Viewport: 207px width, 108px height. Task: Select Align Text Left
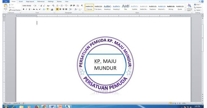(x=57, y=9)
